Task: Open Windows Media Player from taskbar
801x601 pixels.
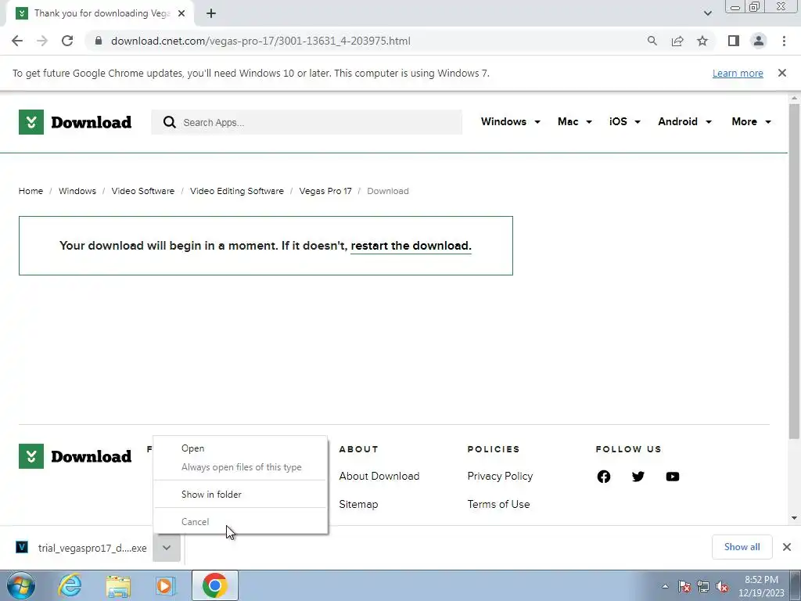Action: [165, 586]
